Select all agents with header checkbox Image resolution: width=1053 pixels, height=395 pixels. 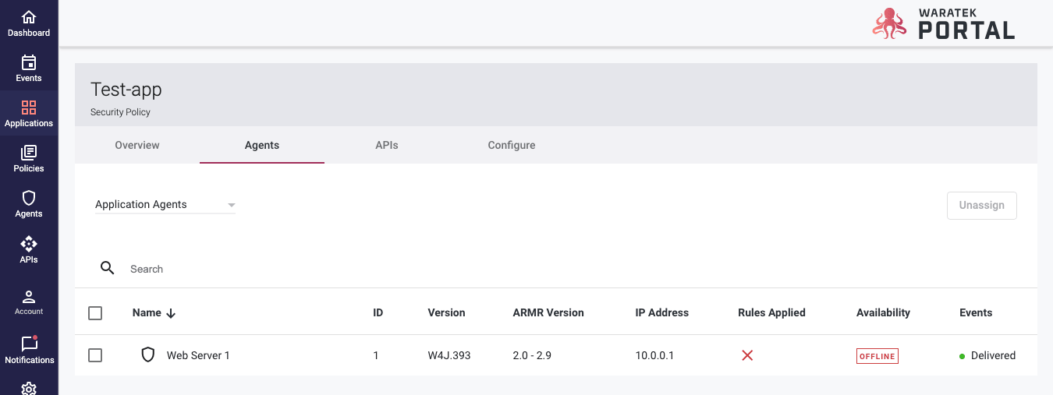pos(95,313)
